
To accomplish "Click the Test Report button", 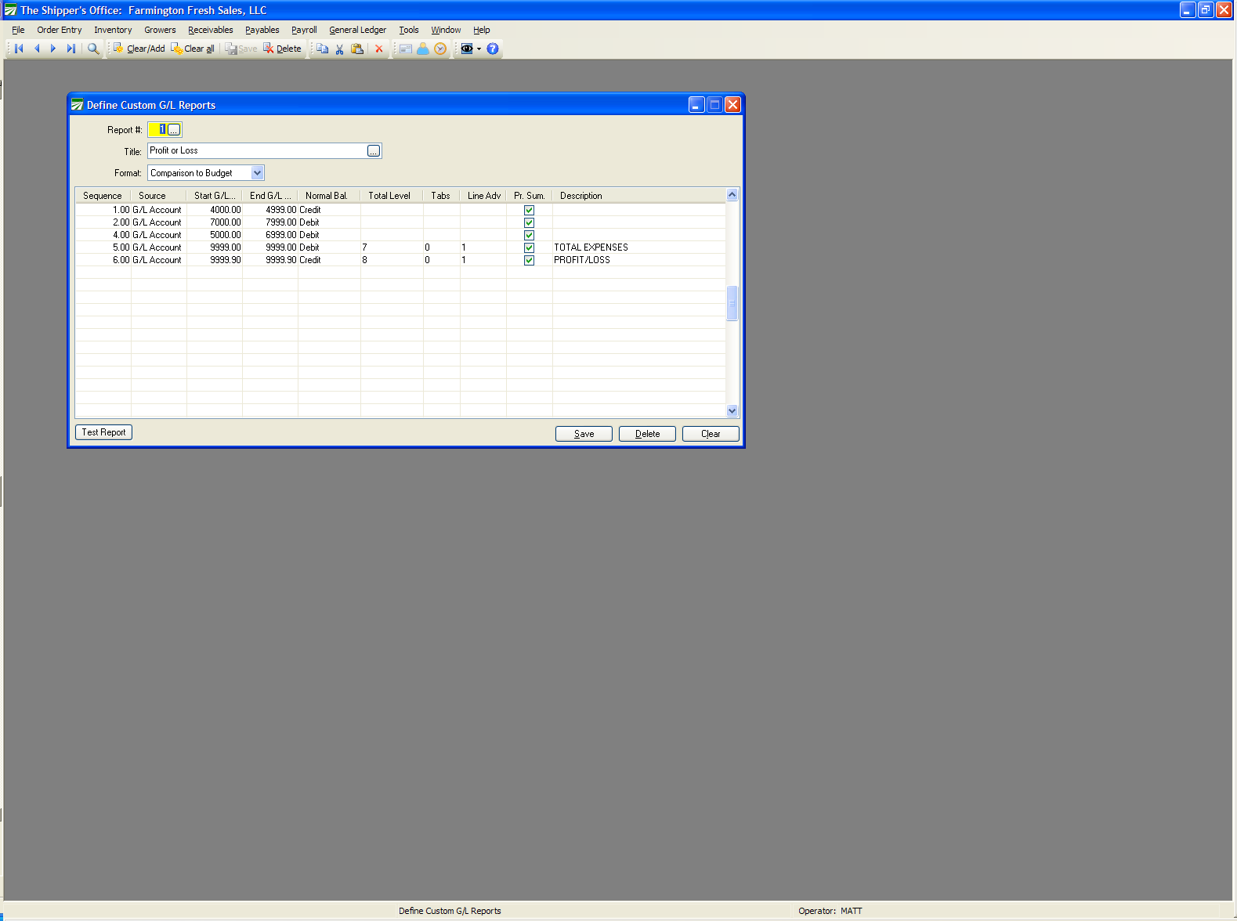I will [103, 432].
